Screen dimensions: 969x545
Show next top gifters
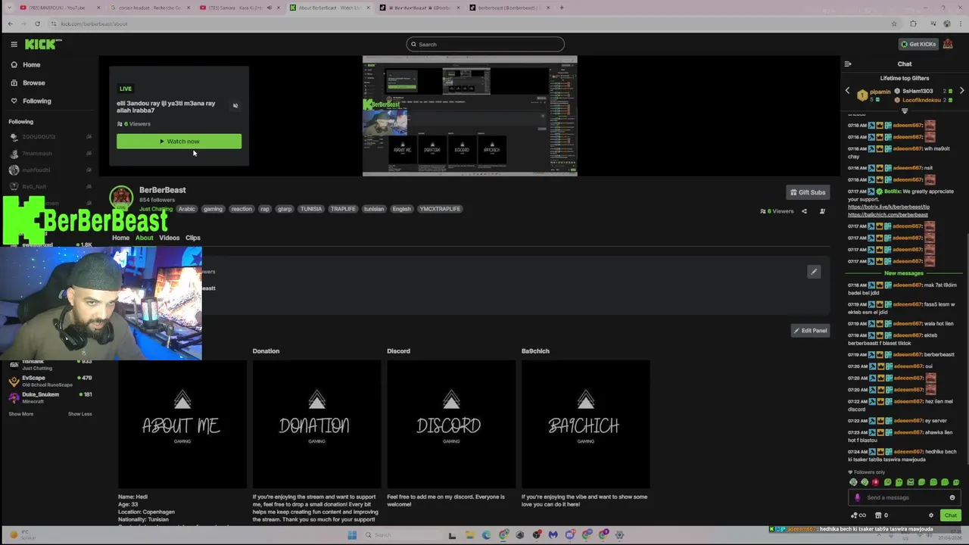point(961,91)
